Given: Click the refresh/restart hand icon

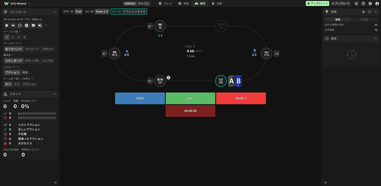Looking at the screenshot, I should point(20,25).
